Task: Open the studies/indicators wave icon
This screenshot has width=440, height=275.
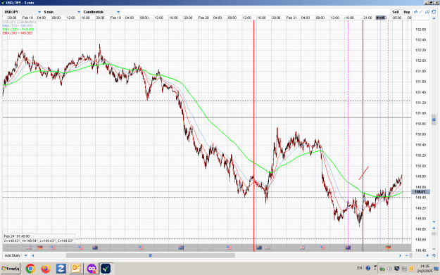Action: pos(415,12)
